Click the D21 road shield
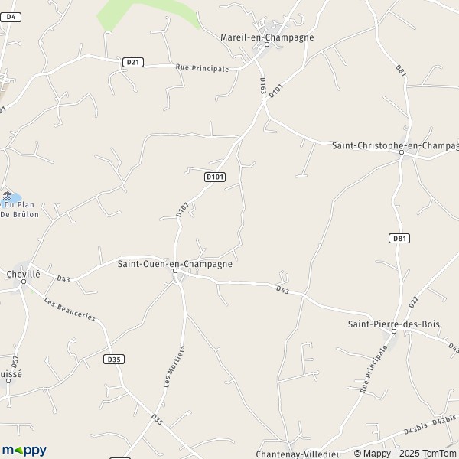Screen dimensions: 459x459 pyautogui.click(x=133, y=62)
